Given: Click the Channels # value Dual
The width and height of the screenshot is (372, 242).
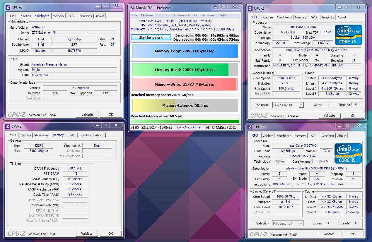Looking at the screenshot, I should 97,145.
